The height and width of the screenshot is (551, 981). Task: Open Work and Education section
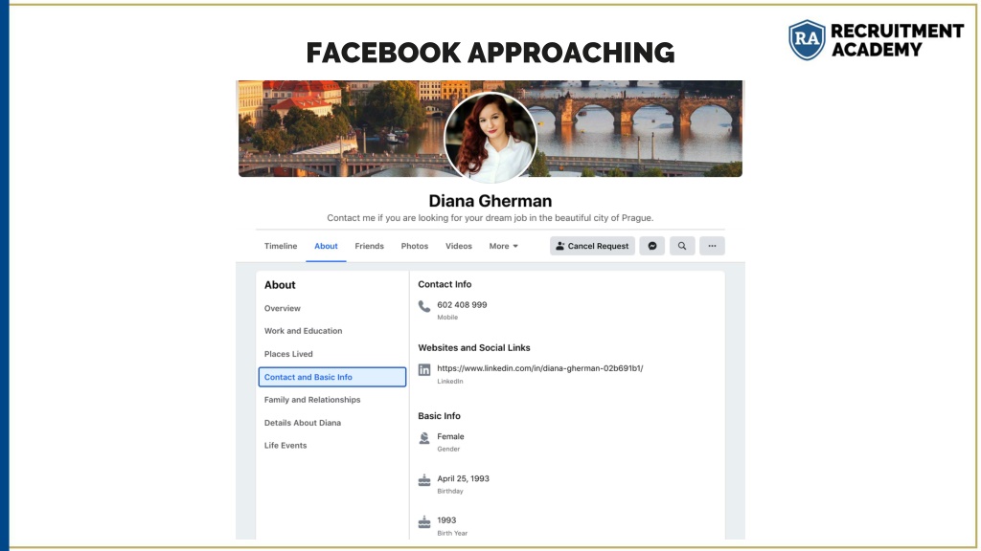pos(303,331)
